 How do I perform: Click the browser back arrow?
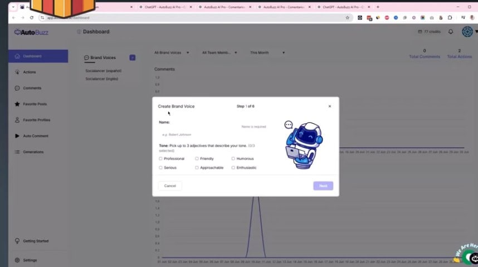[14, 18]
